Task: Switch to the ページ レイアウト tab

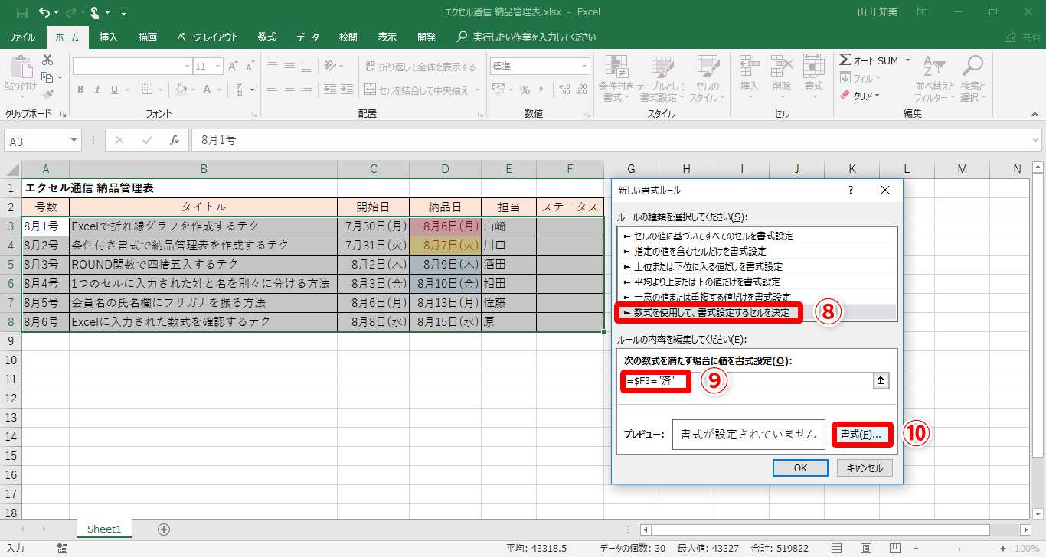Action: [208, 37]
